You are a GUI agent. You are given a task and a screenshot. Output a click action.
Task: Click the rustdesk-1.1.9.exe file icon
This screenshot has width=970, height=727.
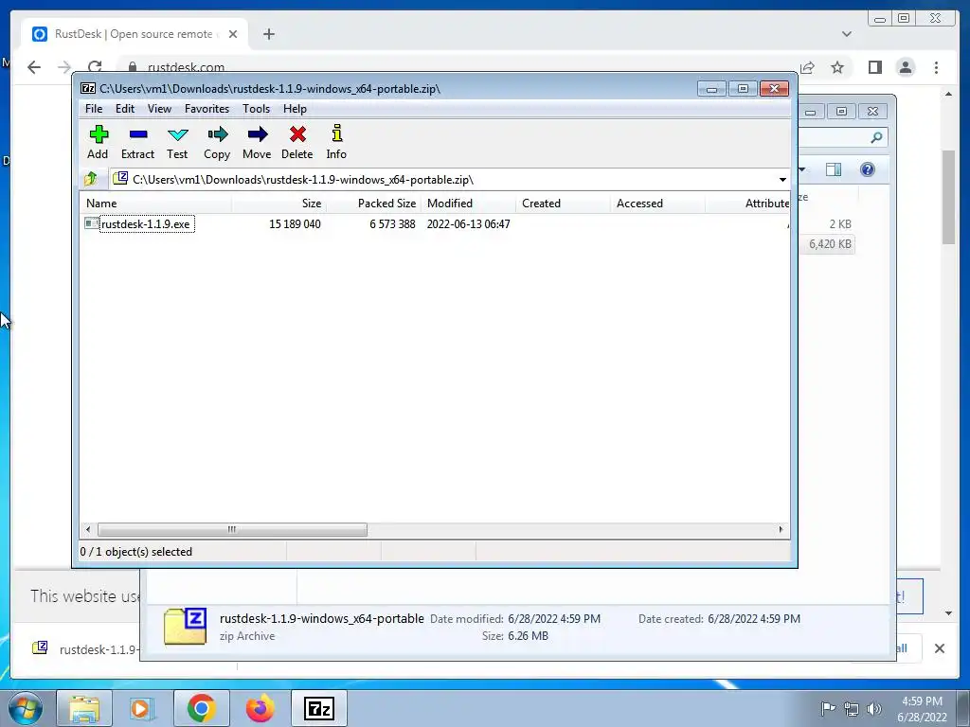[92, 223]
